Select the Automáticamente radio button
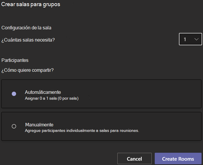203x165 pixels. tap(14, 94)
